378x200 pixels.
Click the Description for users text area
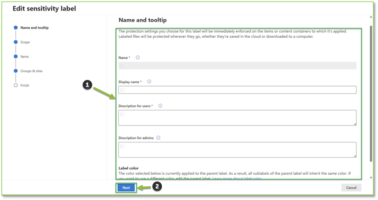(237, 118)
